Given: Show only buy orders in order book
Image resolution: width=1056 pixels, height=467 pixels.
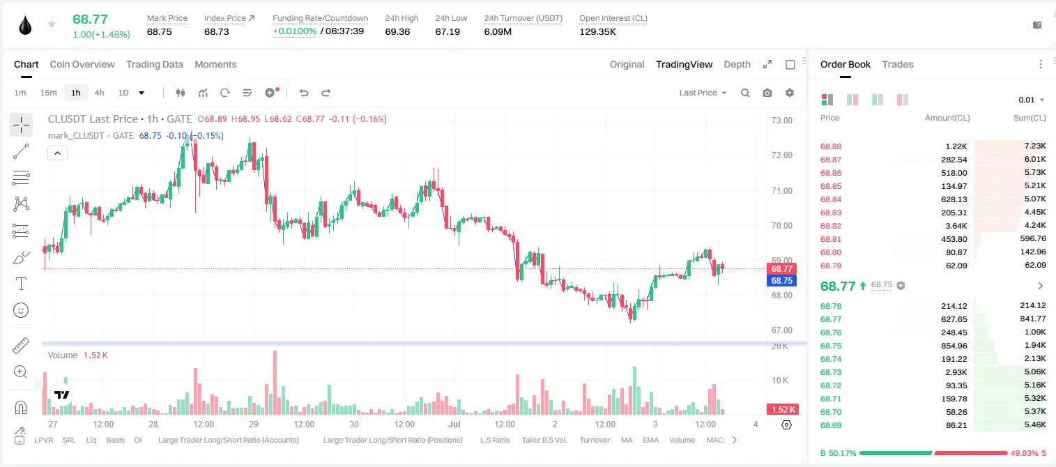Looking at the screenshot, I should tap(878, 100).
